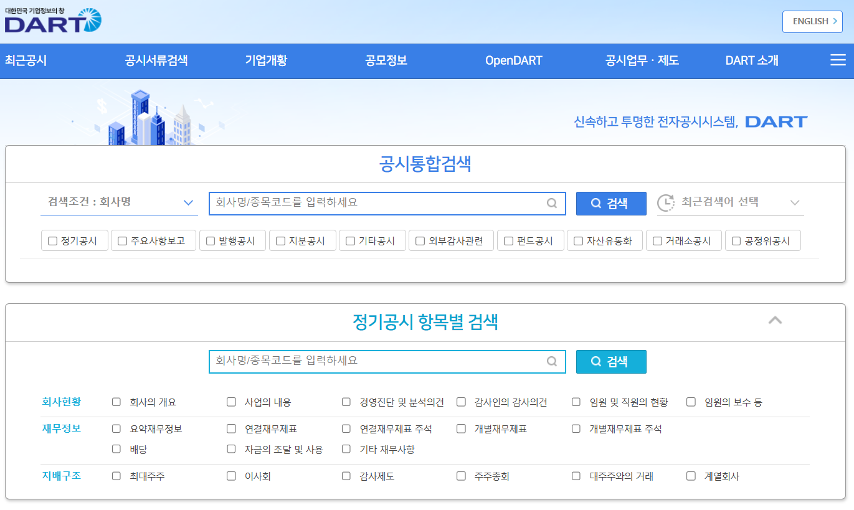Click the ENGLISH language switch
Image resolution: width=854 pixels, height=510 pixels.
(x=812, y=21)
